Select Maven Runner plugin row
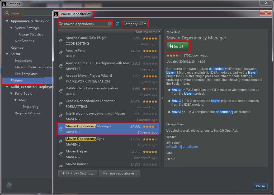274x195 pixels. (x=108, y=164)
